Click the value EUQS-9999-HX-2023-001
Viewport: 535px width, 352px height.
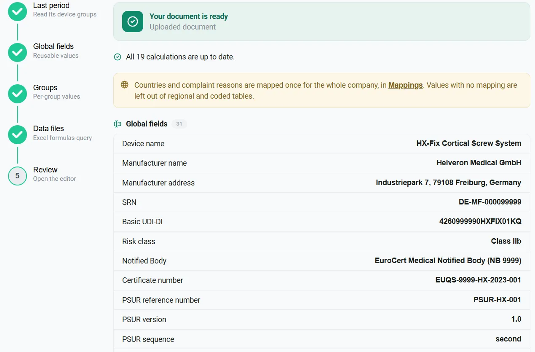[x=478, y=280]
